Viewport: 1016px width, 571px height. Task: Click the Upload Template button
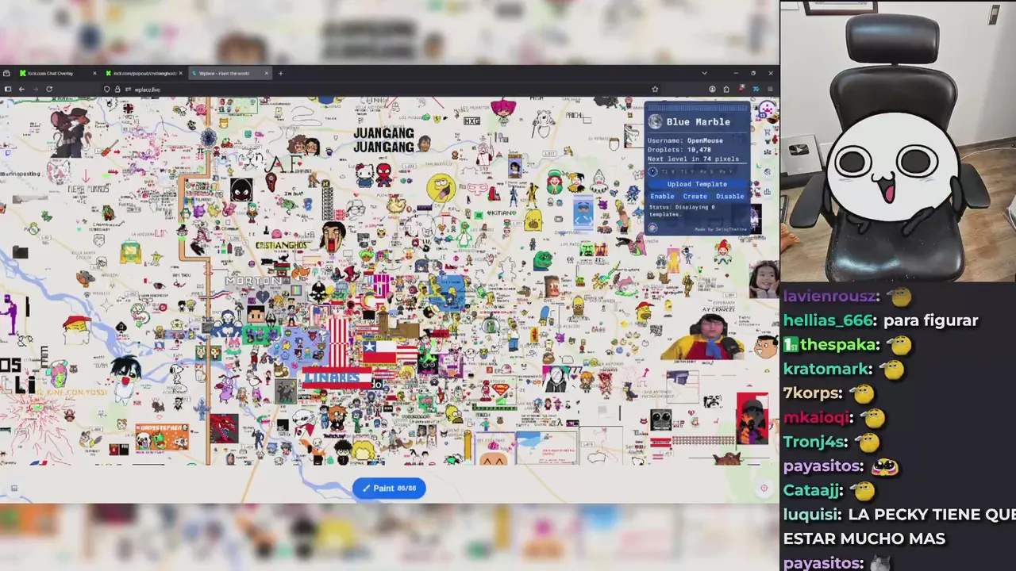(697, 184)
